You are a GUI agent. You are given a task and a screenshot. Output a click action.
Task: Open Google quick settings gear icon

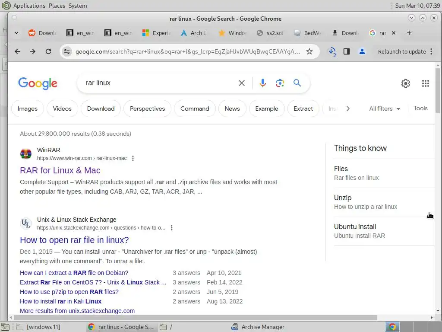[406, 83]
